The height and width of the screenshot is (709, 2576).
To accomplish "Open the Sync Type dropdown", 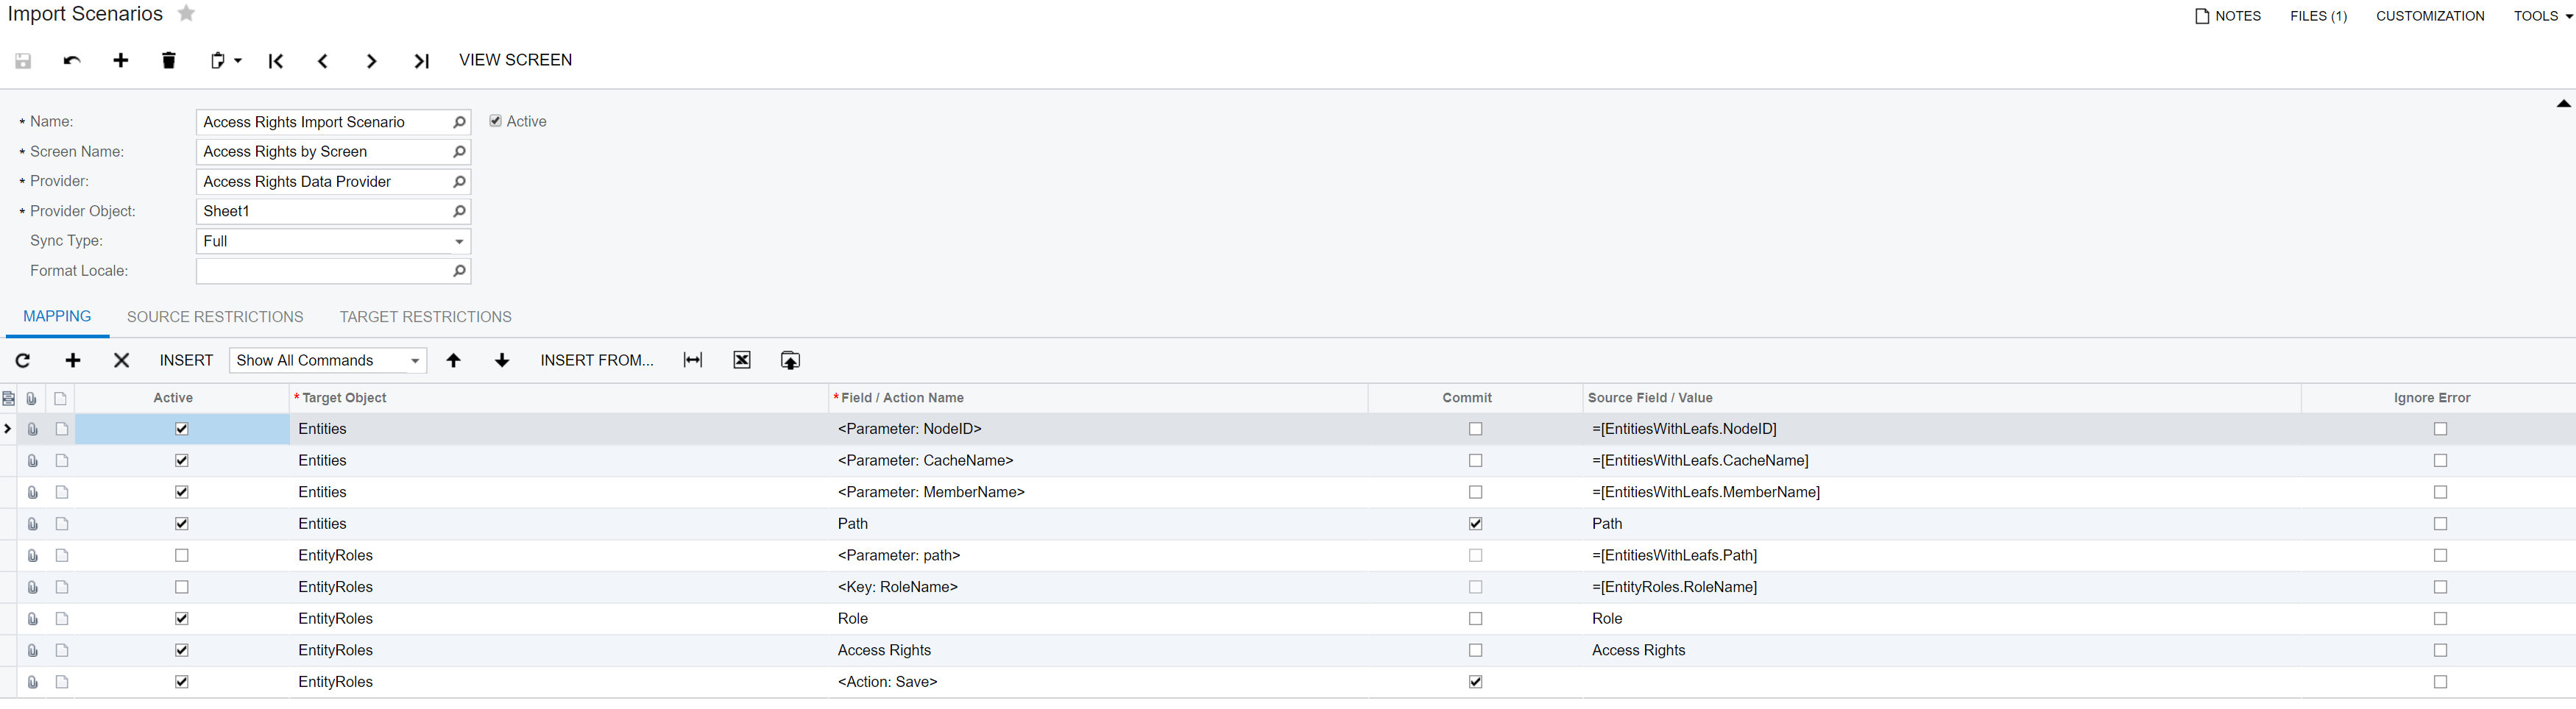I will [458, 242].
